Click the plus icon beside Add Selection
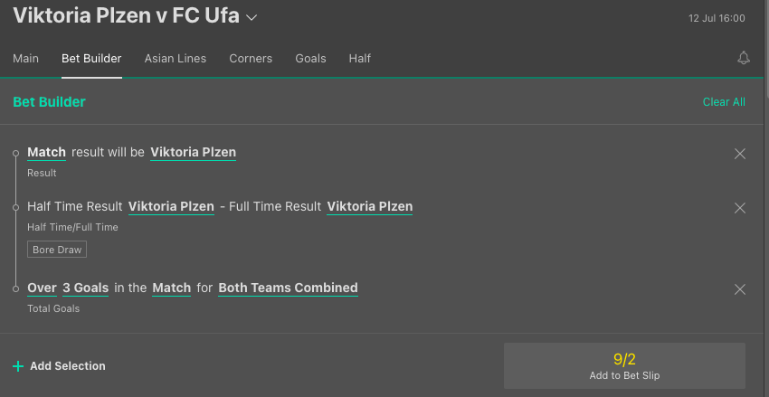 point(18,366)
